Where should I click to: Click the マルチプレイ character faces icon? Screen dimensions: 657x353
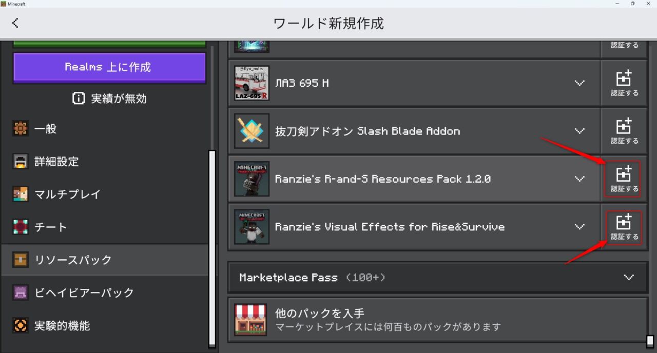pyautogui.click(x=21, y=194)
